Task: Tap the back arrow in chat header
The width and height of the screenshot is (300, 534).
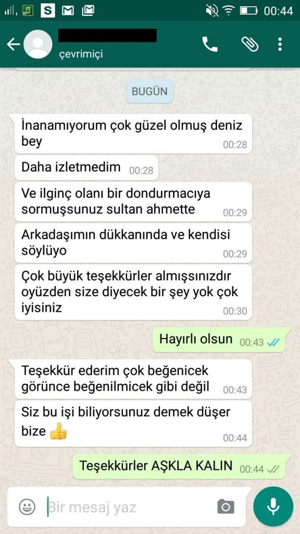Action: [13, 44]
